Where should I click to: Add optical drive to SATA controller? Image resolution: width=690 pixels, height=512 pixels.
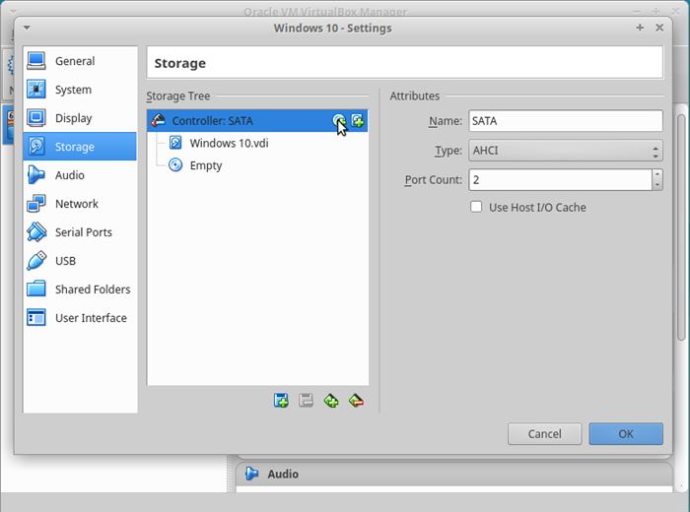tap(339, 121)
